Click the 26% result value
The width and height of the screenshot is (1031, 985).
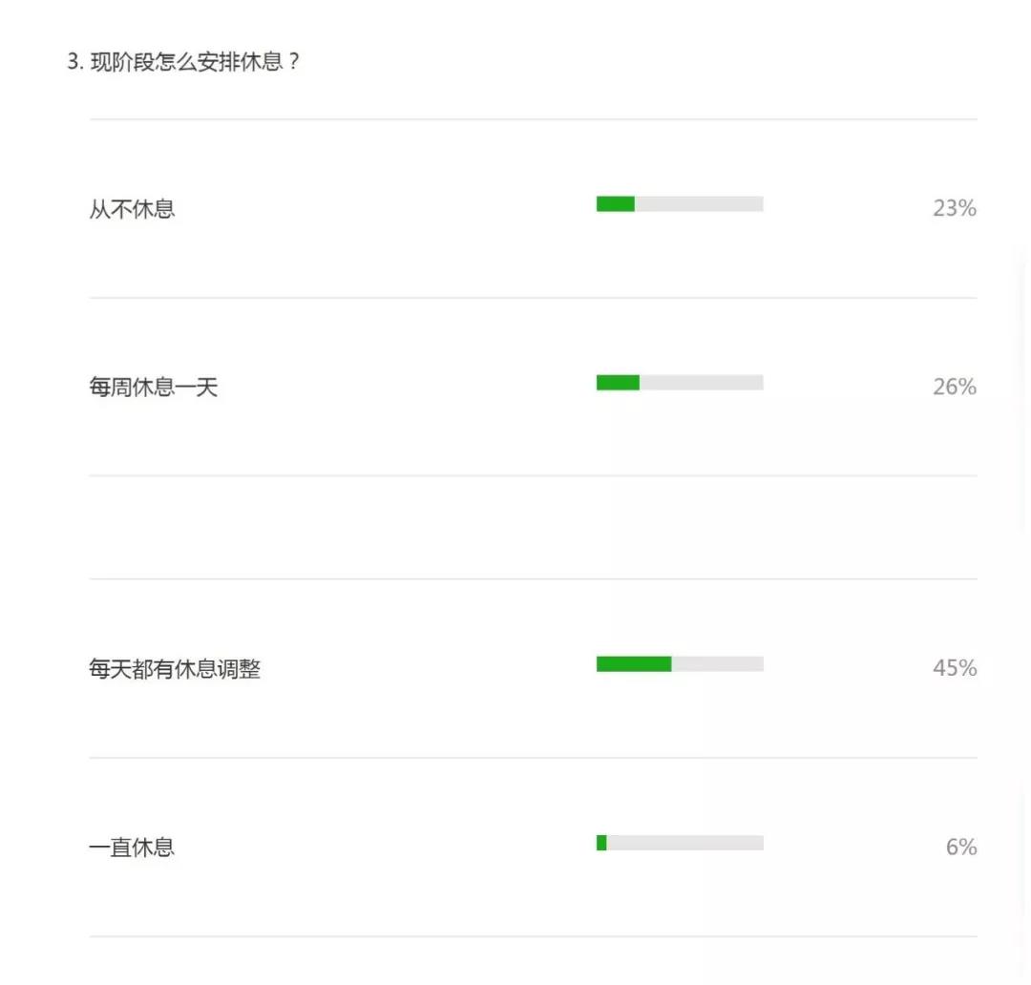click(954, 387)
